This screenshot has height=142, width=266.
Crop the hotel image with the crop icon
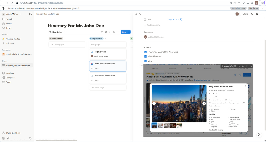239,66
